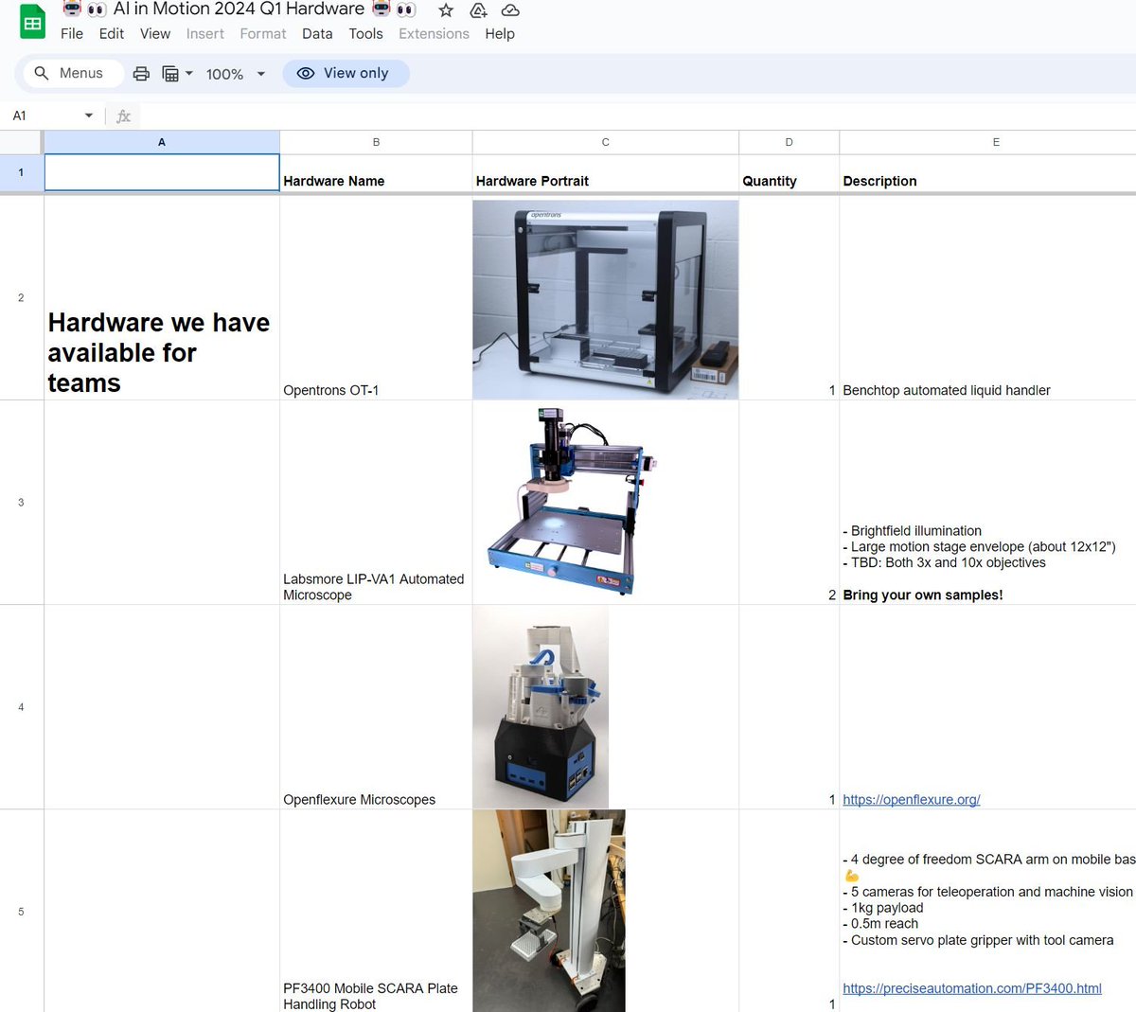The image size is (1136, 1012).
Task: Open the openflexure.org link
Action: [x=911, y=800]
